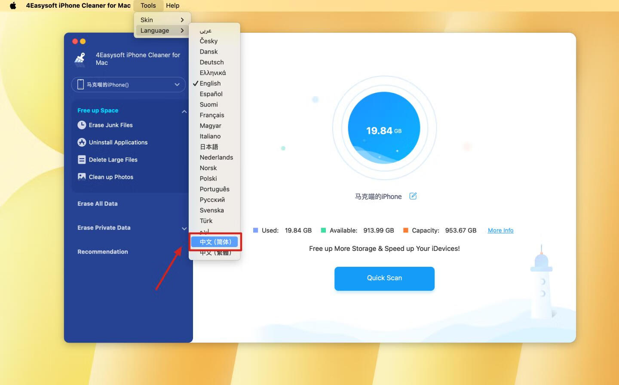This screenshot has width=619, height=385.
Task: Choose 中文 (繁體) language
Action: tap(215, 253)
